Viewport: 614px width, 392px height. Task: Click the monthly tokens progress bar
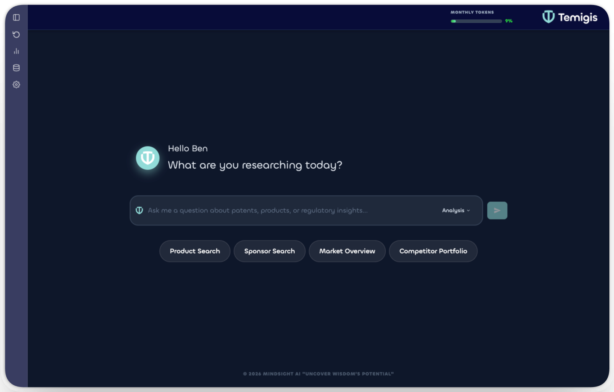[476, 21]
